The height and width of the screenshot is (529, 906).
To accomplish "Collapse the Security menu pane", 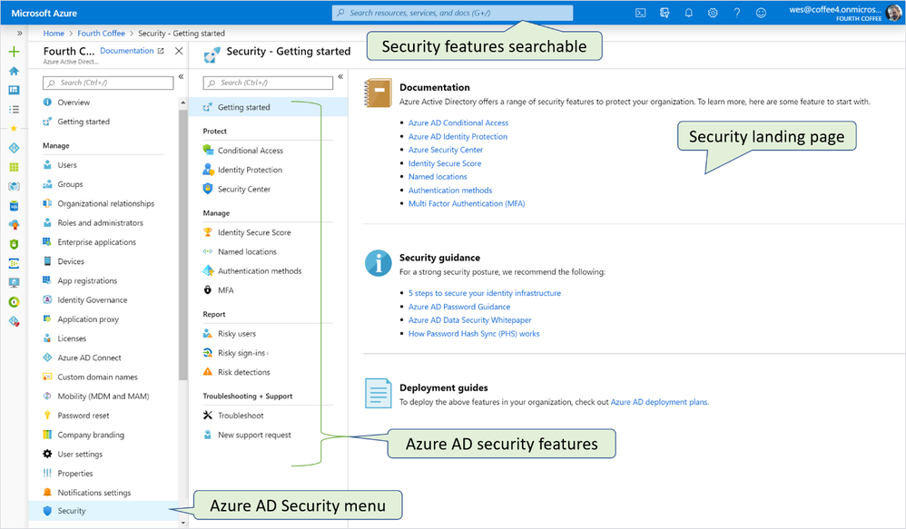I will 340,76.
